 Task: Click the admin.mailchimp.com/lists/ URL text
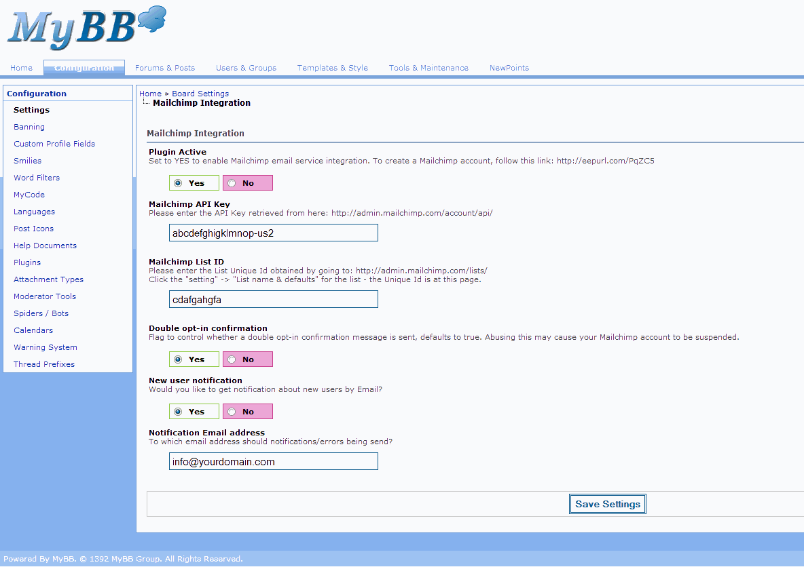click(x=422, y=271)
